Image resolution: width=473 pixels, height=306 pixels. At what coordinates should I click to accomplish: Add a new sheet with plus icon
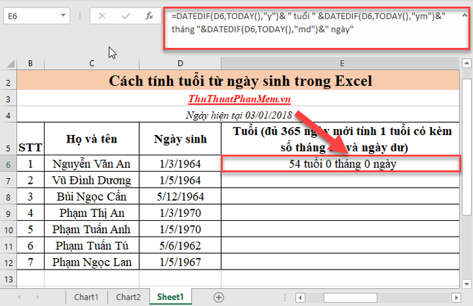[x=219, y=297]
